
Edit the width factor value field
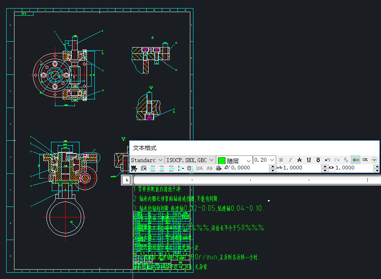[354, 168]
